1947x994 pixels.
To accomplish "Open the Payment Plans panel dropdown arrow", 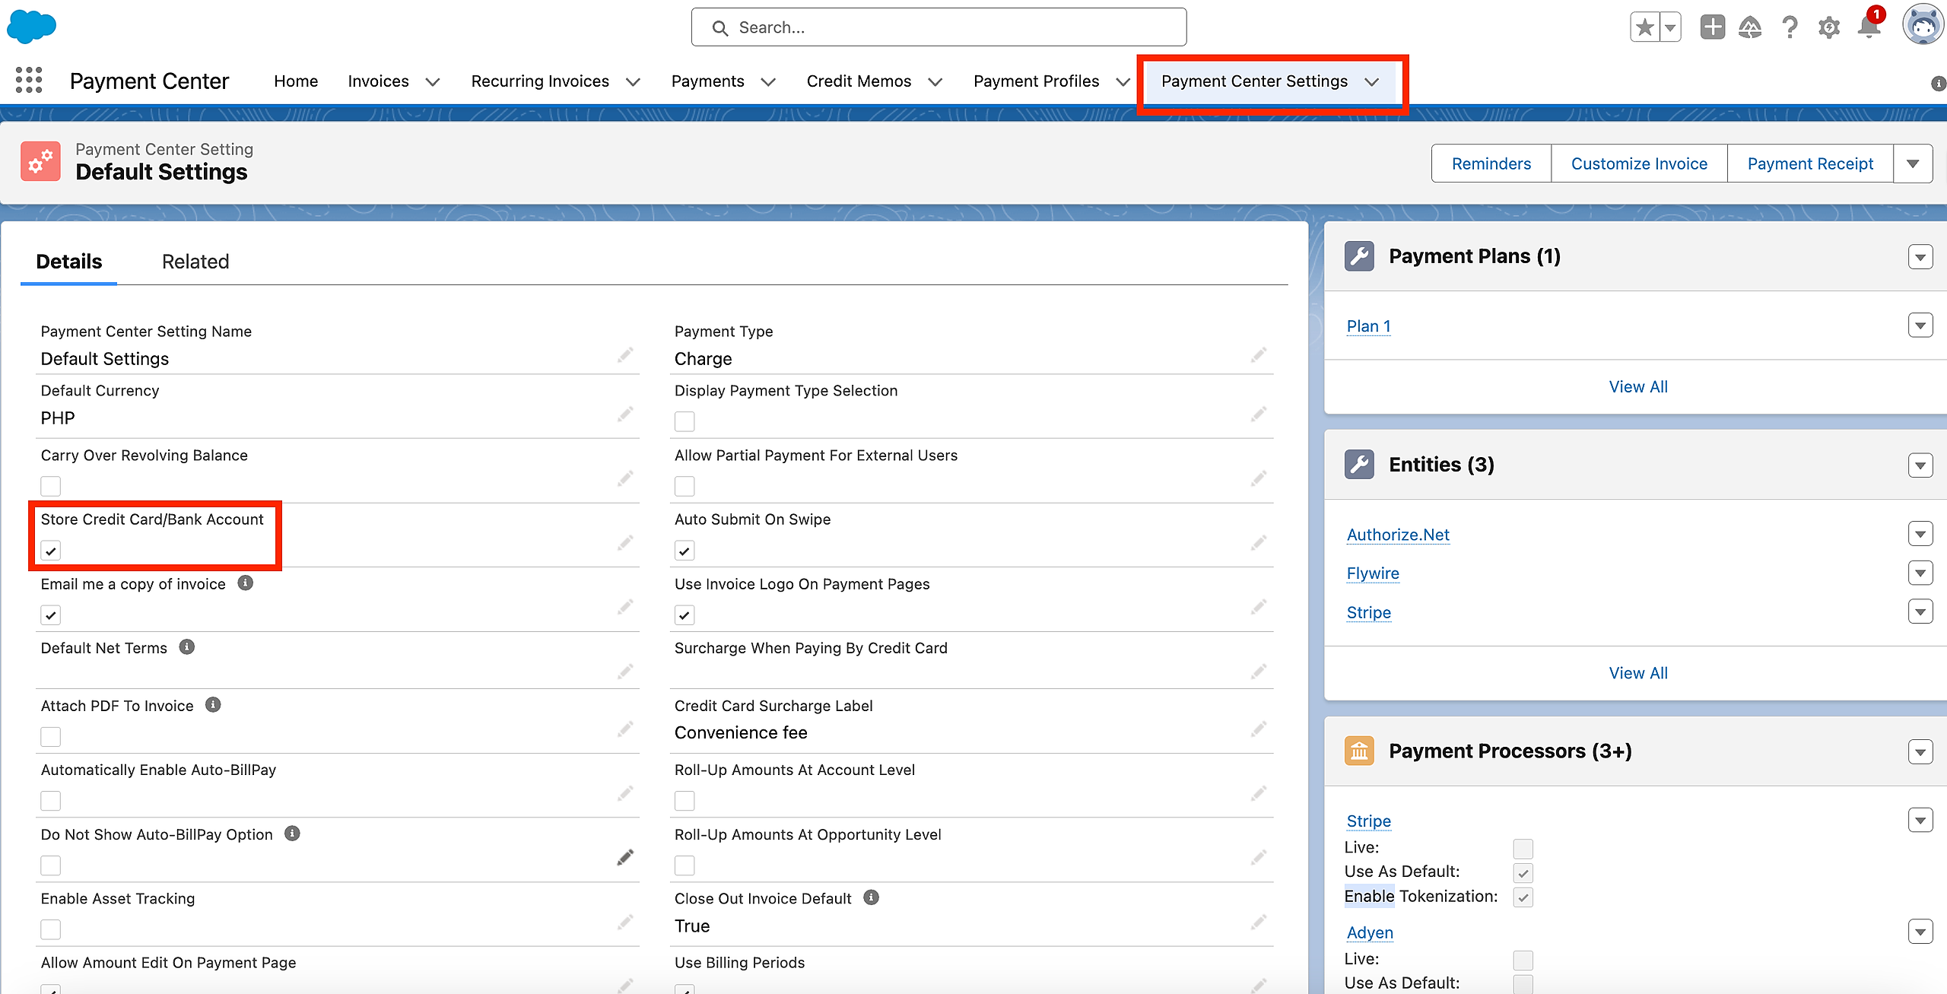I will 1920,257.
